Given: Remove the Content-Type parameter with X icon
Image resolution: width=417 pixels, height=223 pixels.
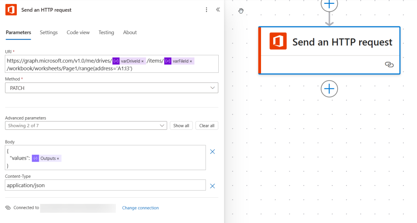Looking at the screenshot, I should pyautogui.click(x=212, y=186).
